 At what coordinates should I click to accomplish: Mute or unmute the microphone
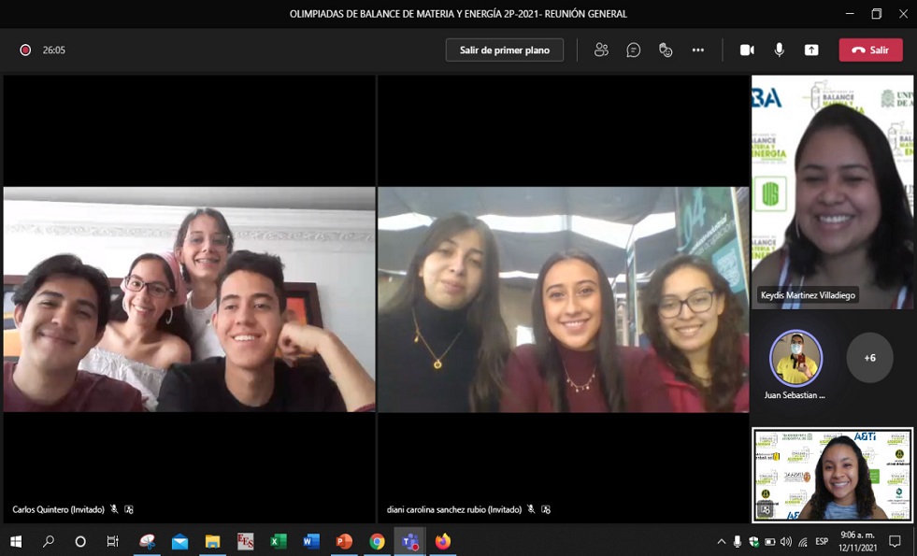pyautogui.click(x=779, y=50)
